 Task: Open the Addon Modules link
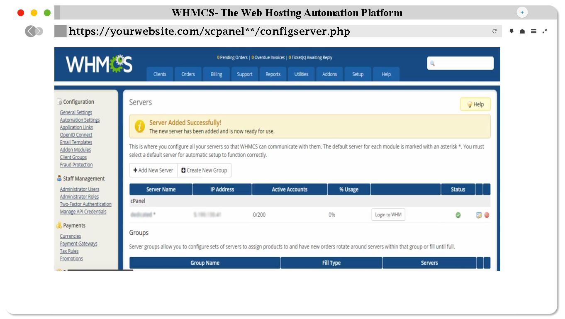(75, 150)
